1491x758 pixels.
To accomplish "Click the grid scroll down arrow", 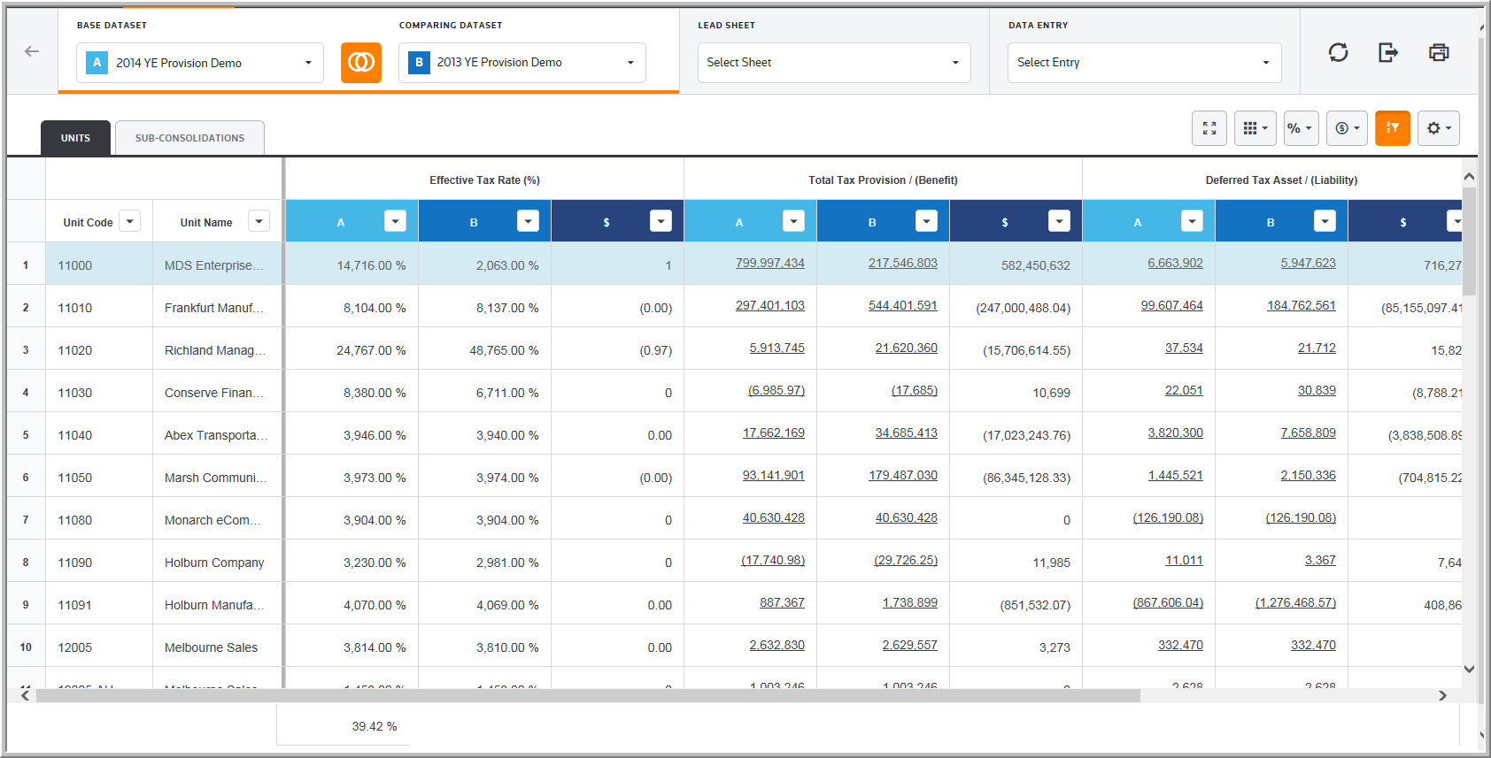I will 1469,669.
